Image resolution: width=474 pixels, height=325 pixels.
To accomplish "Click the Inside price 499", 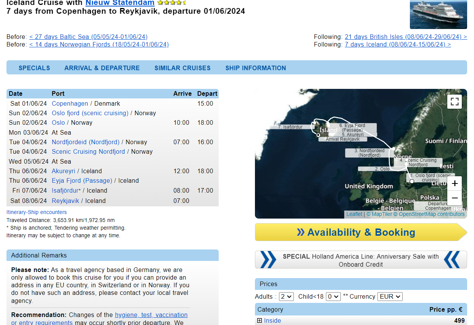I will point(459,320).
